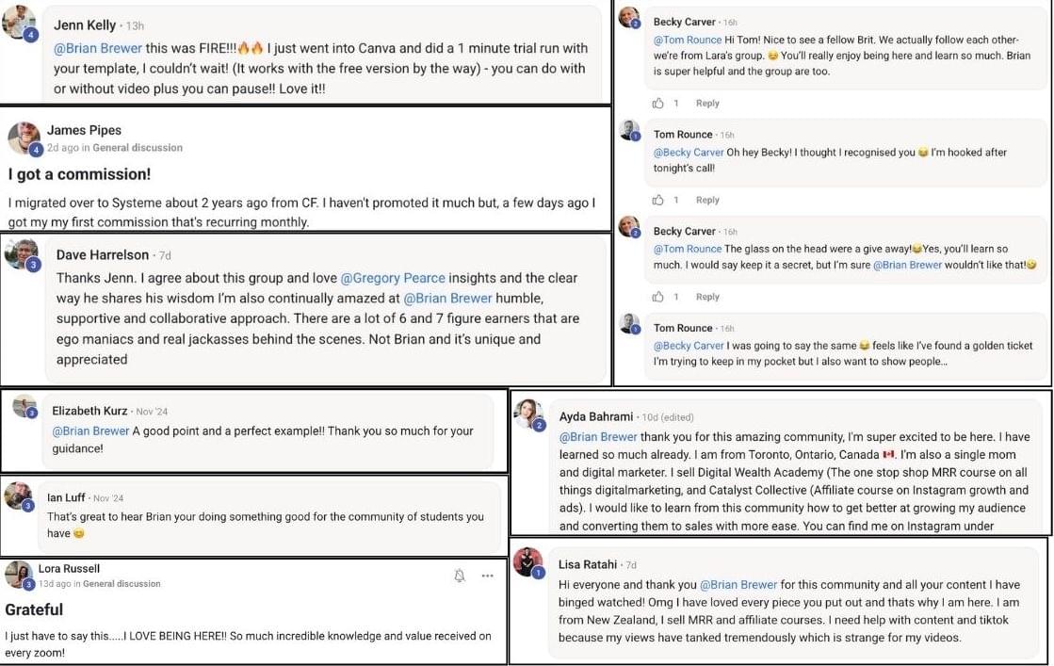Viewport: 1054px width, 666px height.
Task: Open @Gregory Pearce mention in Dave's comment
Action: click(x=393, y=278)
